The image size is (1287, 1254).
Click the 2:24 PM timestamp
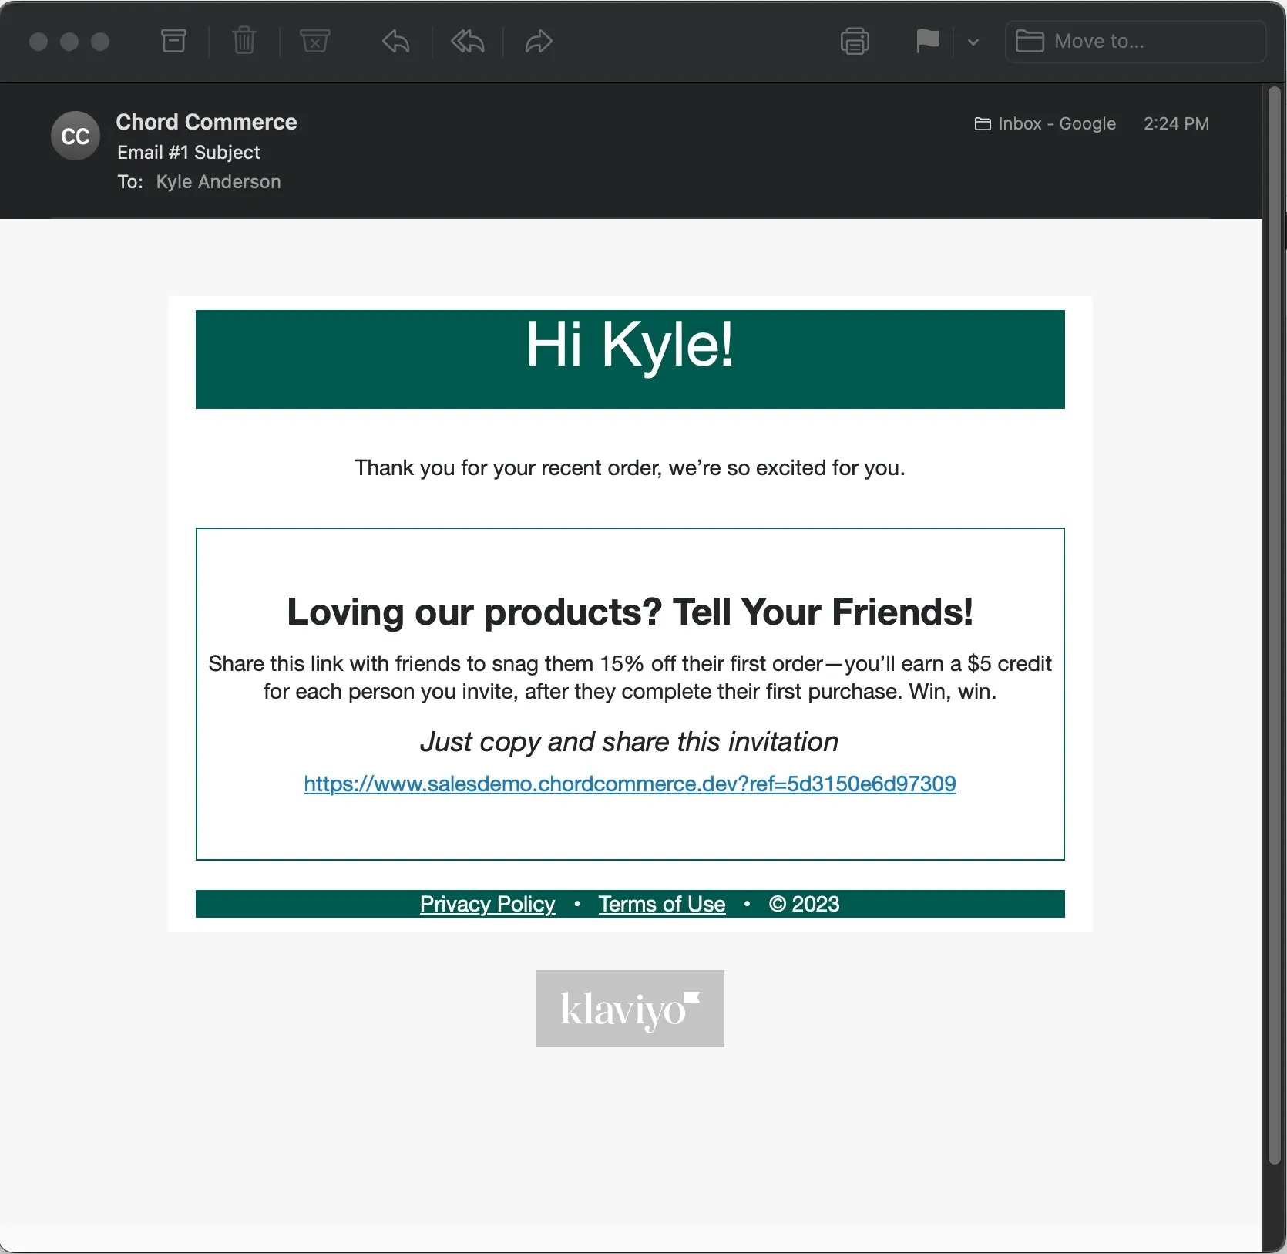(1176, 123)
